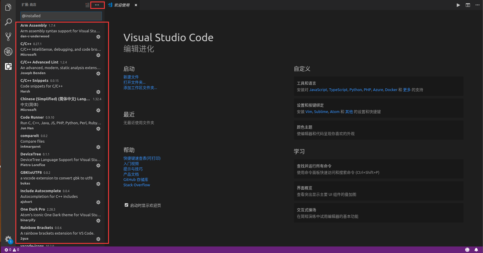Open manage gear for Rainbow Brackets
This screenshot has width=483, height=253.
point(98,239)
